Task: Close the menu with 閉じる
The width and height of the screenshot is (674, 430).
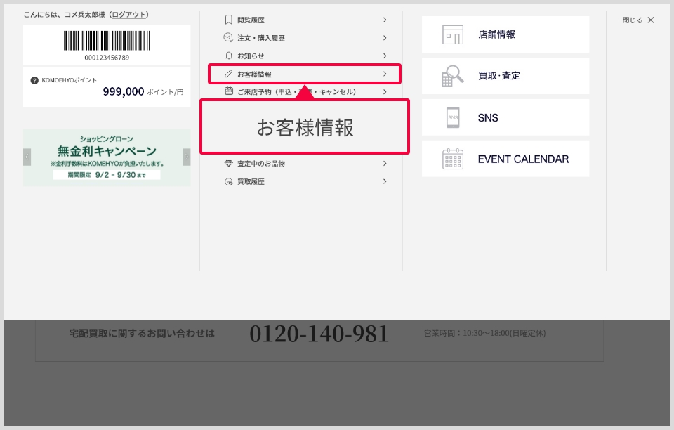Action: coord(638,20)
